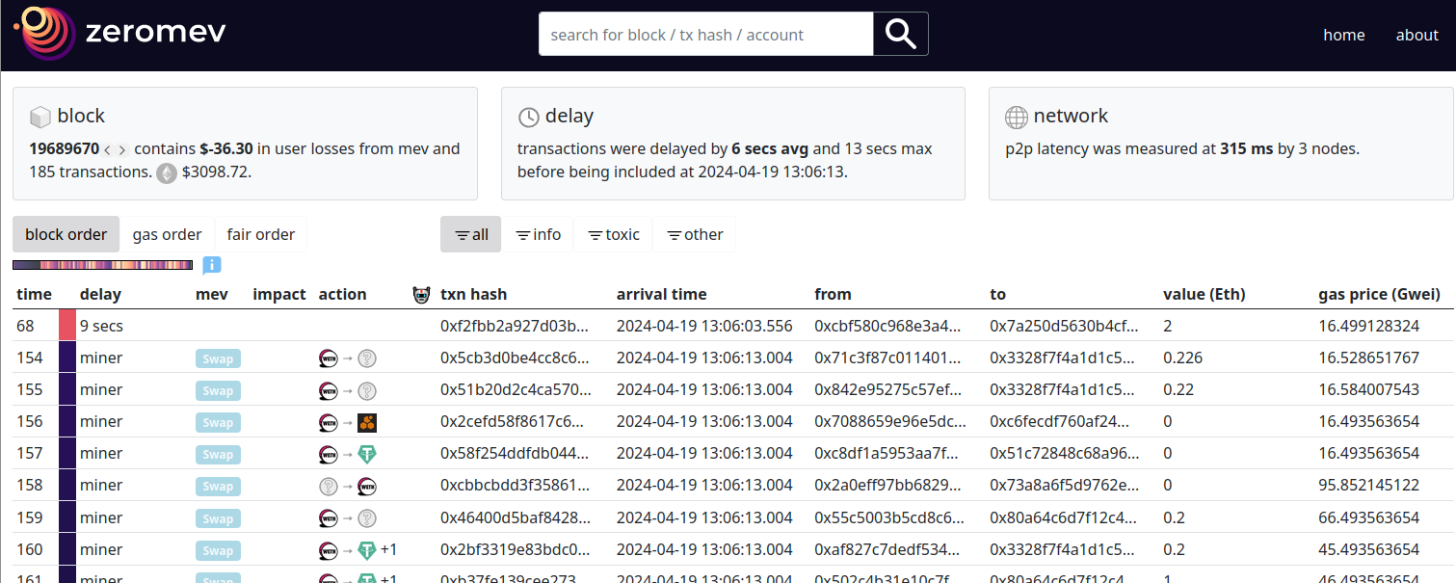Click Swap badge in row 156
This screenshot has width=1456, height=583.
pos(218,422)
